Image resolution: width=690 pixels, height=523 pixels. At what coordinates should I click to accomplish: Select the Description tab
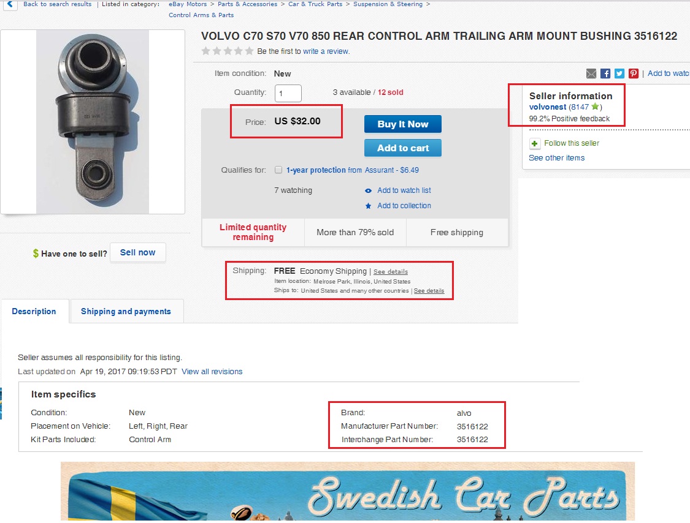pyautogui.click(x=34, y=311)
